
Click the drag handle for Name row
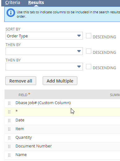[x=9, y=155]
